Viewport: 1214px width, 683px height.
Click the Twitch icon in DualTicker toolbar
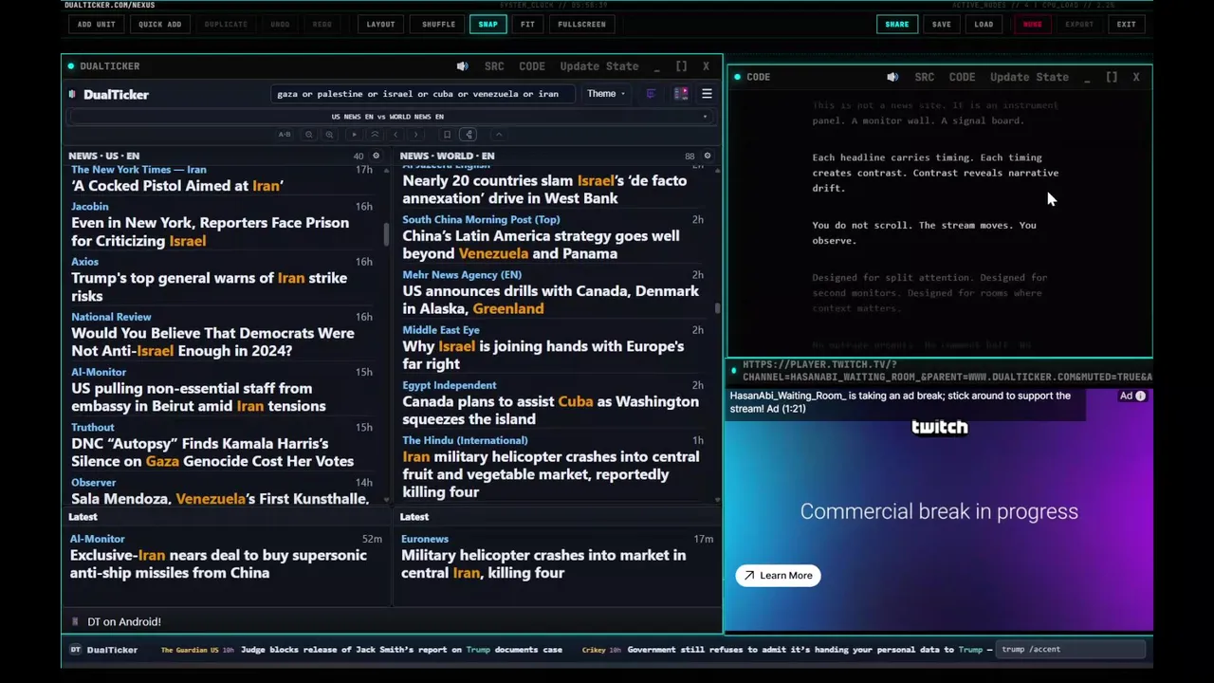click(x=651, y=94)
